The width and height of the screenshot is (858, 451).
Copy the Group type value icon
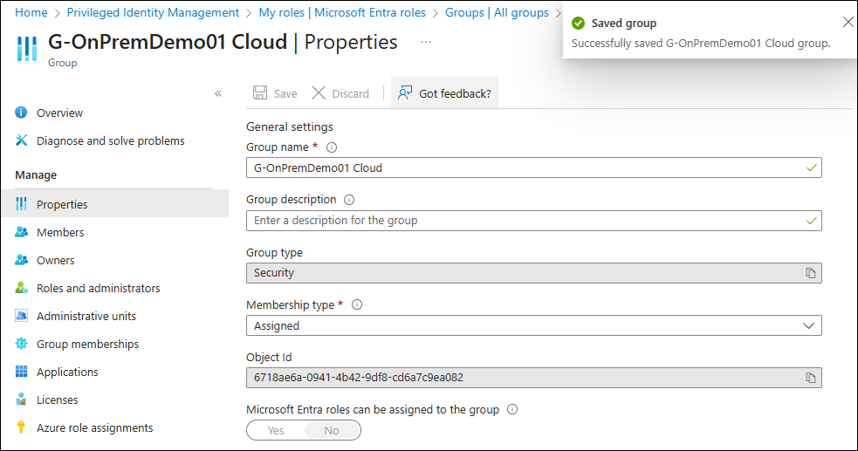pyautogui.click(x=810, y=273)
